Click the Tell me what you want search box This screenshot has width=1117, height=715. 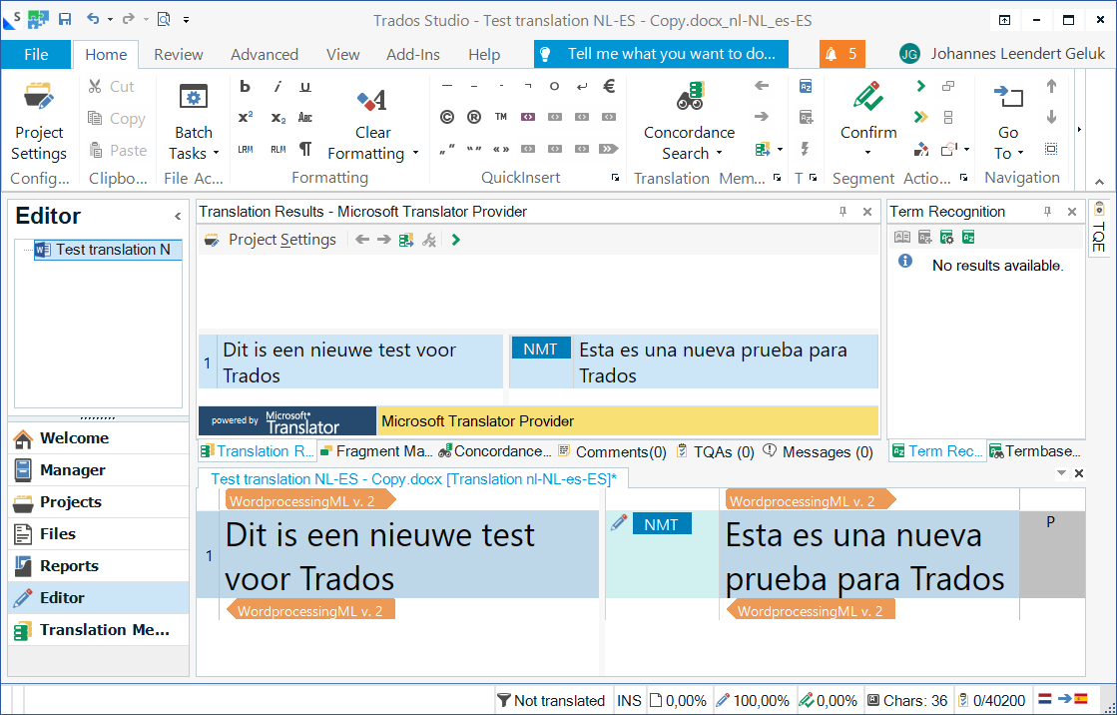click(x=661, y=54)
